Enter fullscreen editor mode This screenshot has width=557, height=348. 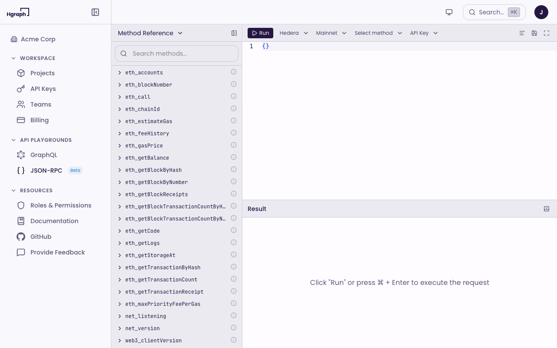546,33
